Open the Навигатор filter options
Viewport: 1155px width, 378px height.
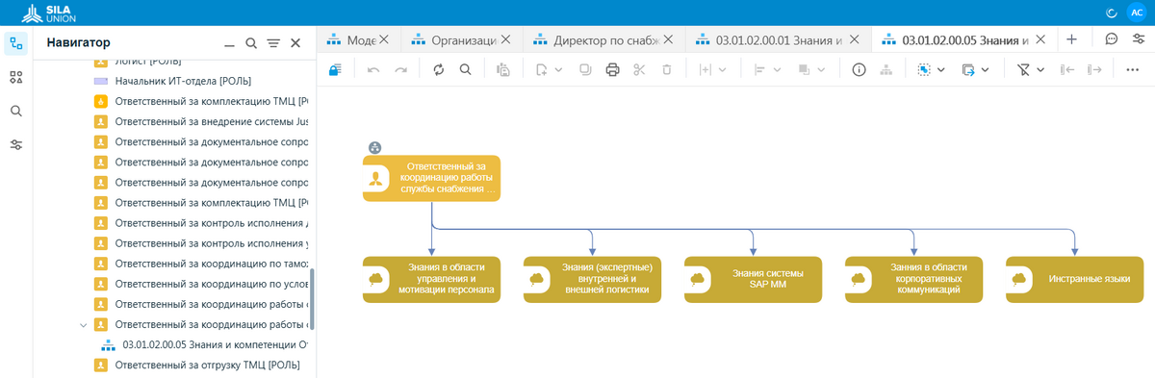(x=273, y=43)
